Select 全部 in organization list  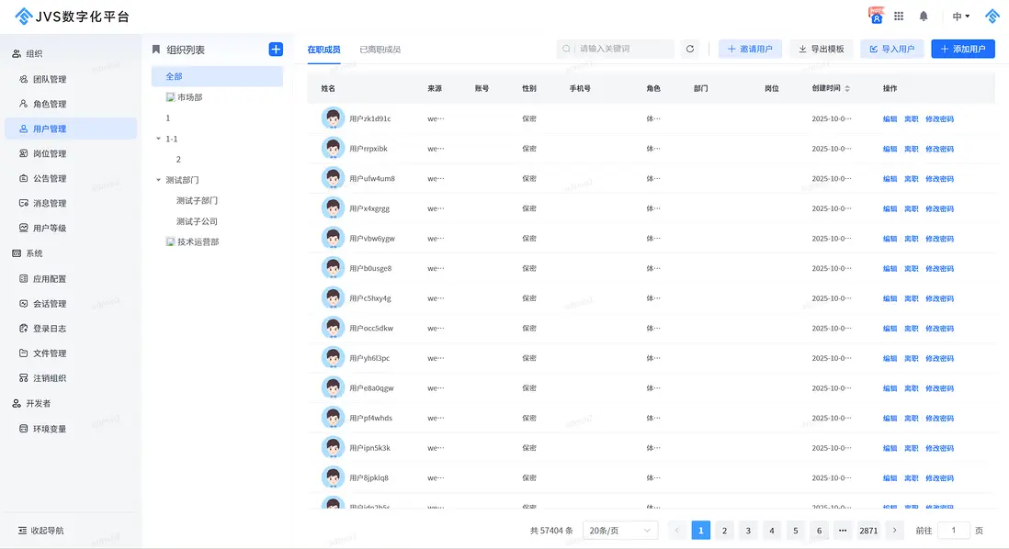point(217,76)
